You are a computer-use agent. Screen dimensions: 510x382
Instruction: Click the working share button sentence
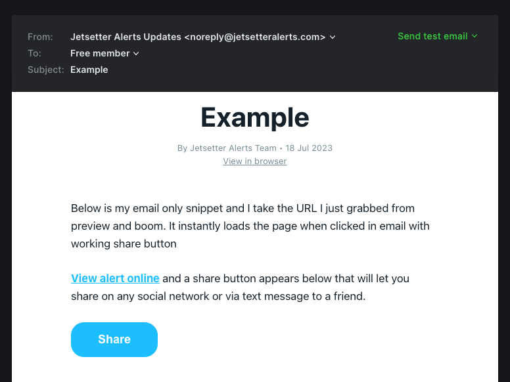124,244
